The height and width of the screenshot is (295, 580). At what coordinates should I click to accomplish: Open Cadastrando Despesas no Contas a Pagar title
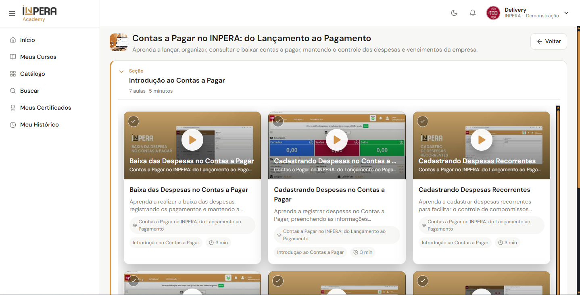pos(329,195)
